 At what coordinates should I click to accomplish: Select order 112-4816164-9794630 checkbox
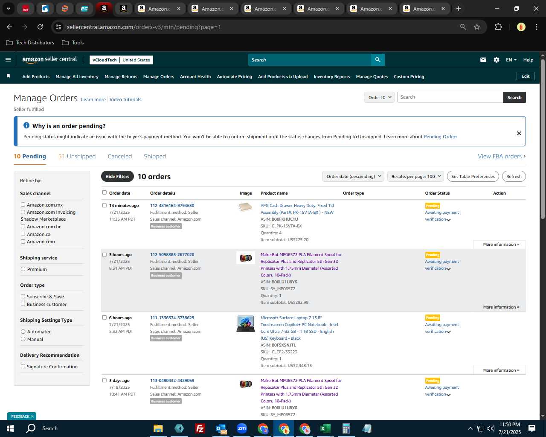pos(105,205)
